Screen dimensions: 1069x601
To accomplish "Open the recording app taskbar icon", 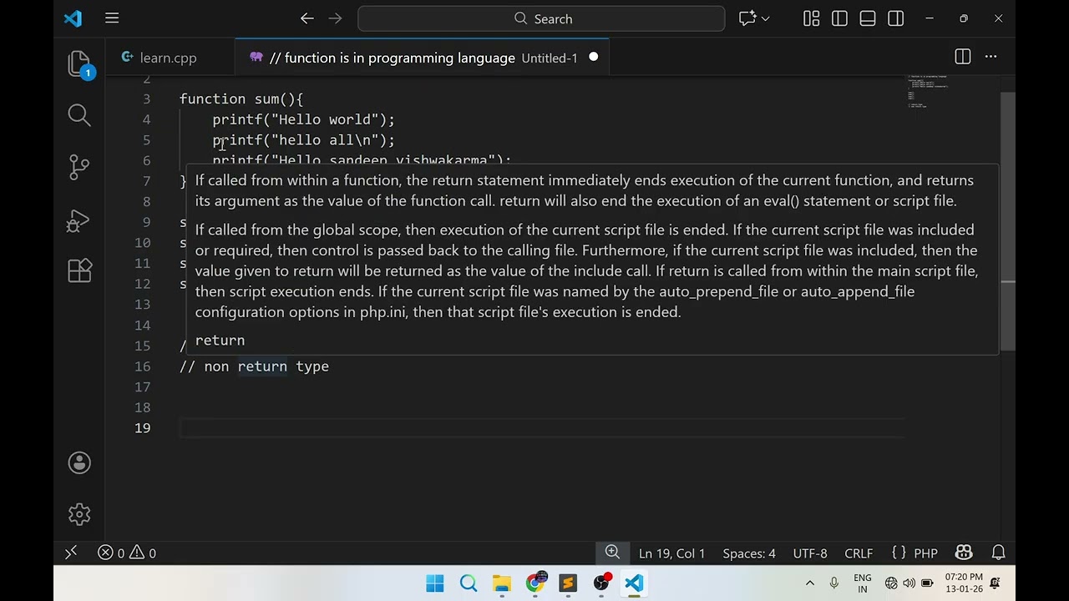I will [x=601, y=583].
